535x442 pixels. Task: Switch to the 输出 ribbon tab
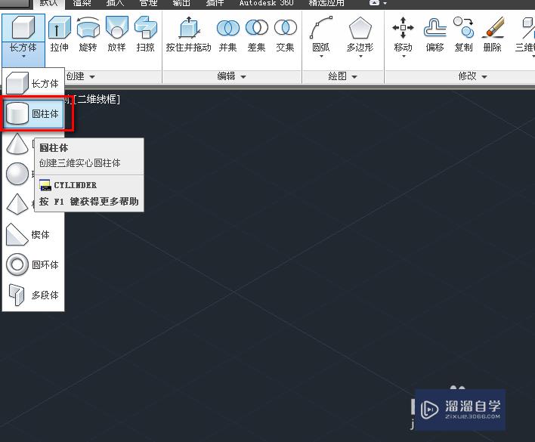(181, 4)
